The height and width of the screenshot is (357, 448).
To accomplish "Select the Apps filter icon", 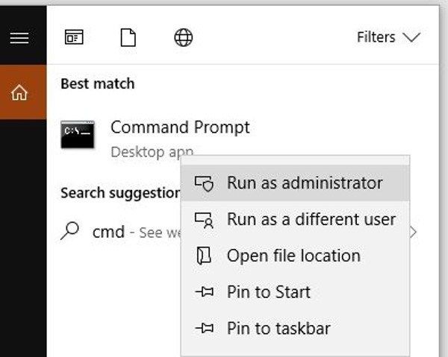I will click(74, 37).
